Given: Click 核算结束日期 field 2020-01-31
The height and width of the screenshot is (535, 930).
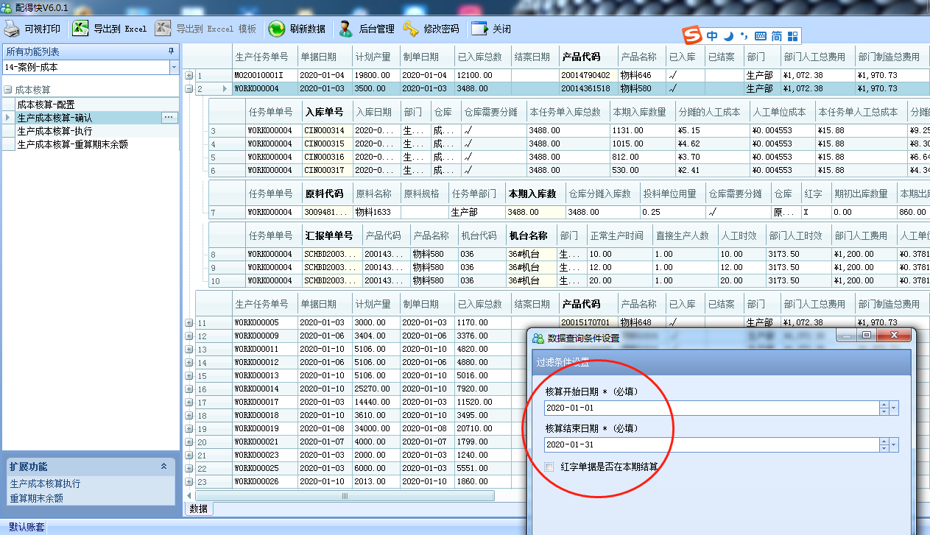Looking at the screenshot, I should click(x=711, y=444).
